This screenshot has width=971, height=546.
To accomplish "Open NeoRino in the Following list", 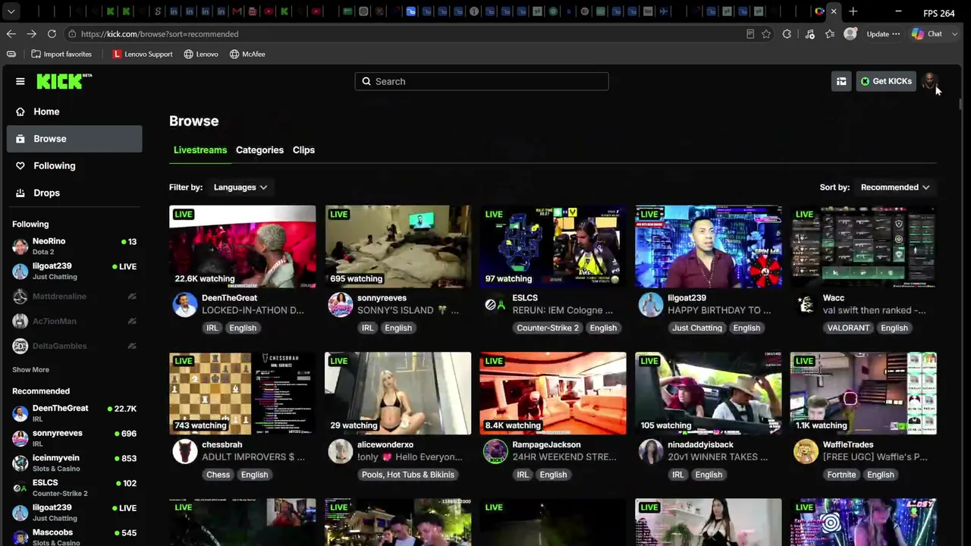I will (74, 246).
